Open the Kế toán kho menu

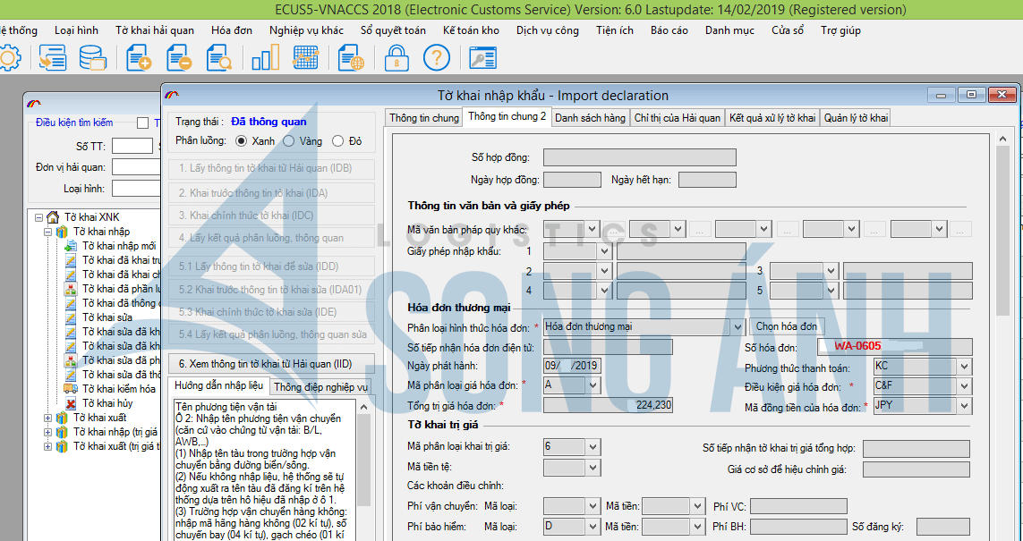pyautogui.click(x=471, y=30)
